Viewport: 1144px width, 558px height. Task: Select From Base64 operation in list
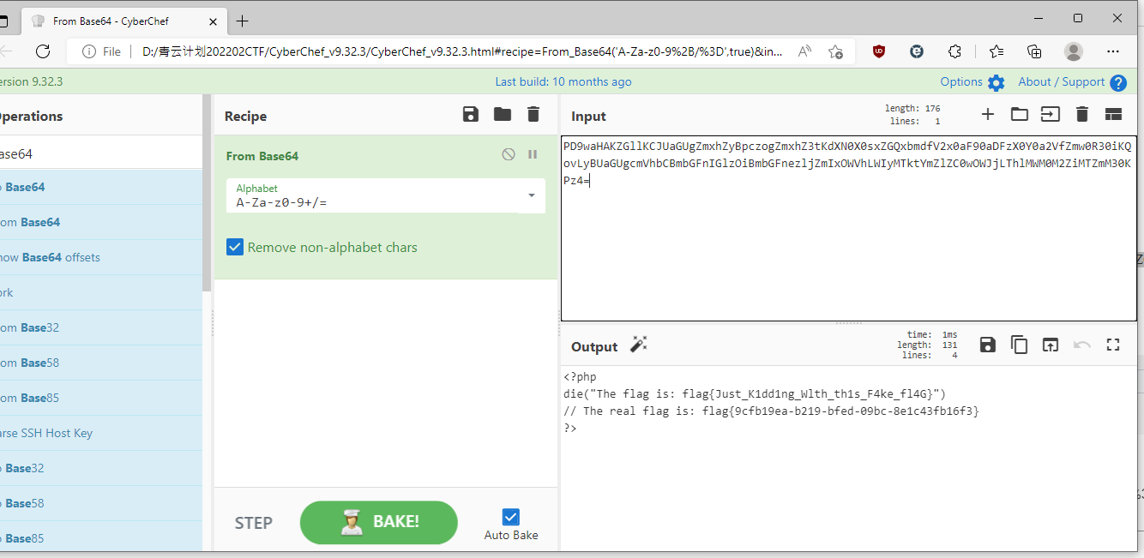[x=101, y=222]
